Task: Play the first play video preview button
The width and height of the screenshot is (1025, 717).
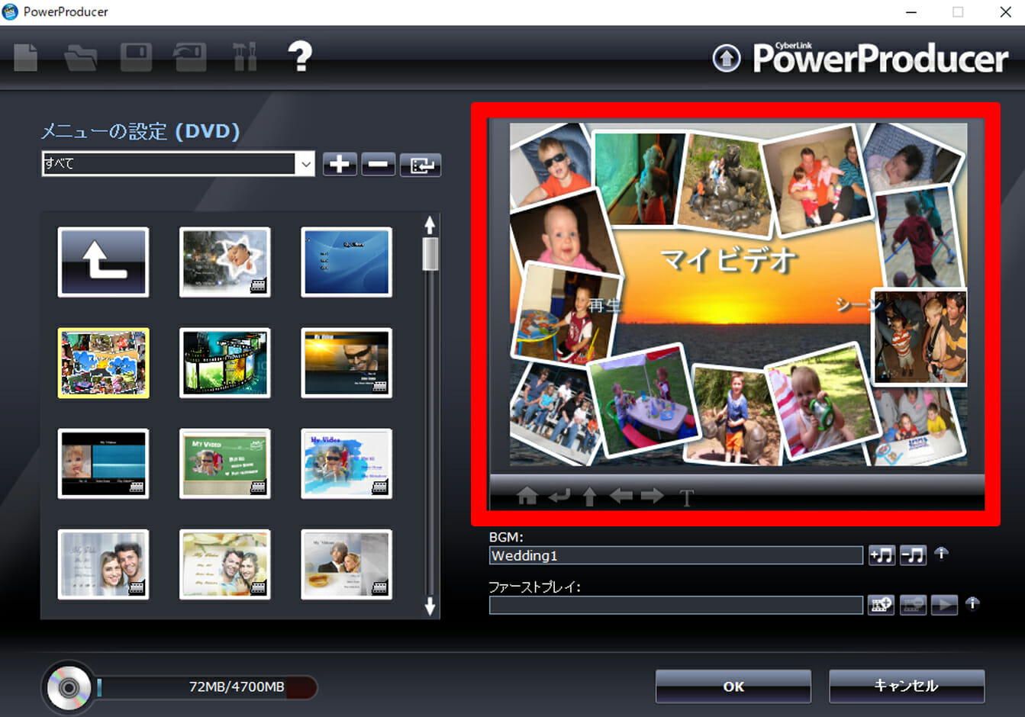Action: 944,605
